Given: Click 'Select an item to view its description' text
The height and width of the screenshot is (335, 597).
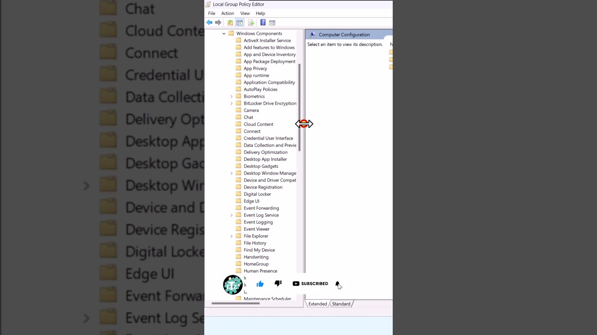Looking at the screenshot, I should pos(345,44).
